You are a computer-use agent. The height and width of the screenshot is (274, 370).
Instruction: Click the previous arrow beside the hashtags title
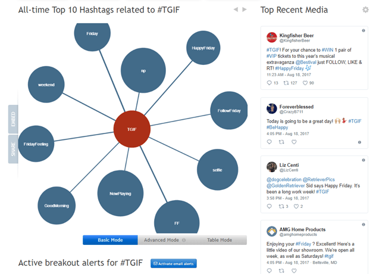(236, 10)
